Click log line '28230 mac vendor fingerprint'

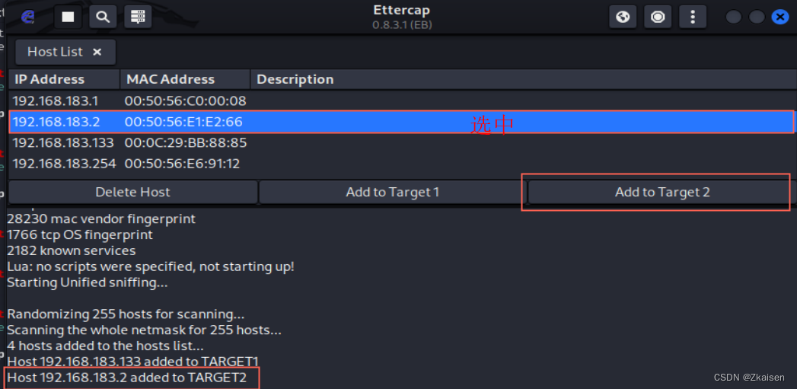pos(101,219)
